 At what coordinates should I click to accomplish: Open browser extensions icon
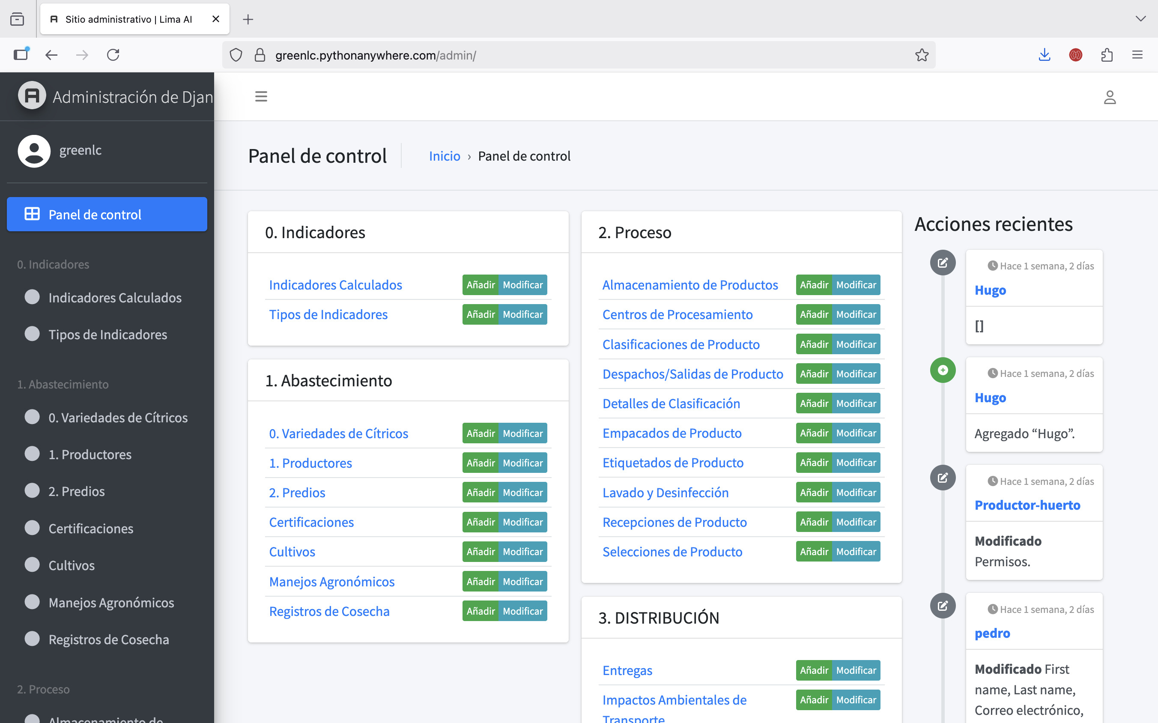click(x=1106, y=55)
